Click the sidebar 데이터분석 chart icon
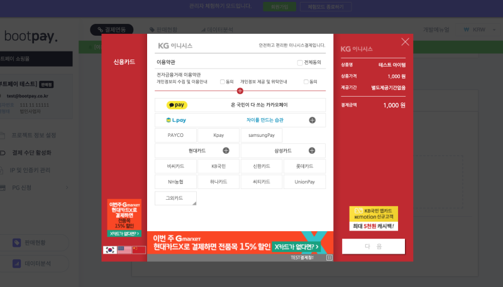This screenshot has width=503, height=287. [17, 264]
